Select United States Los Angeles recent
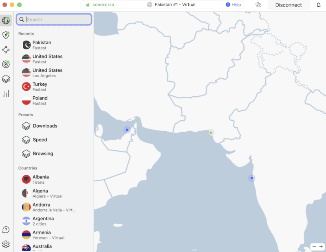Image resolution: width=326 pixels, height=252 pixels. [47, 73]
